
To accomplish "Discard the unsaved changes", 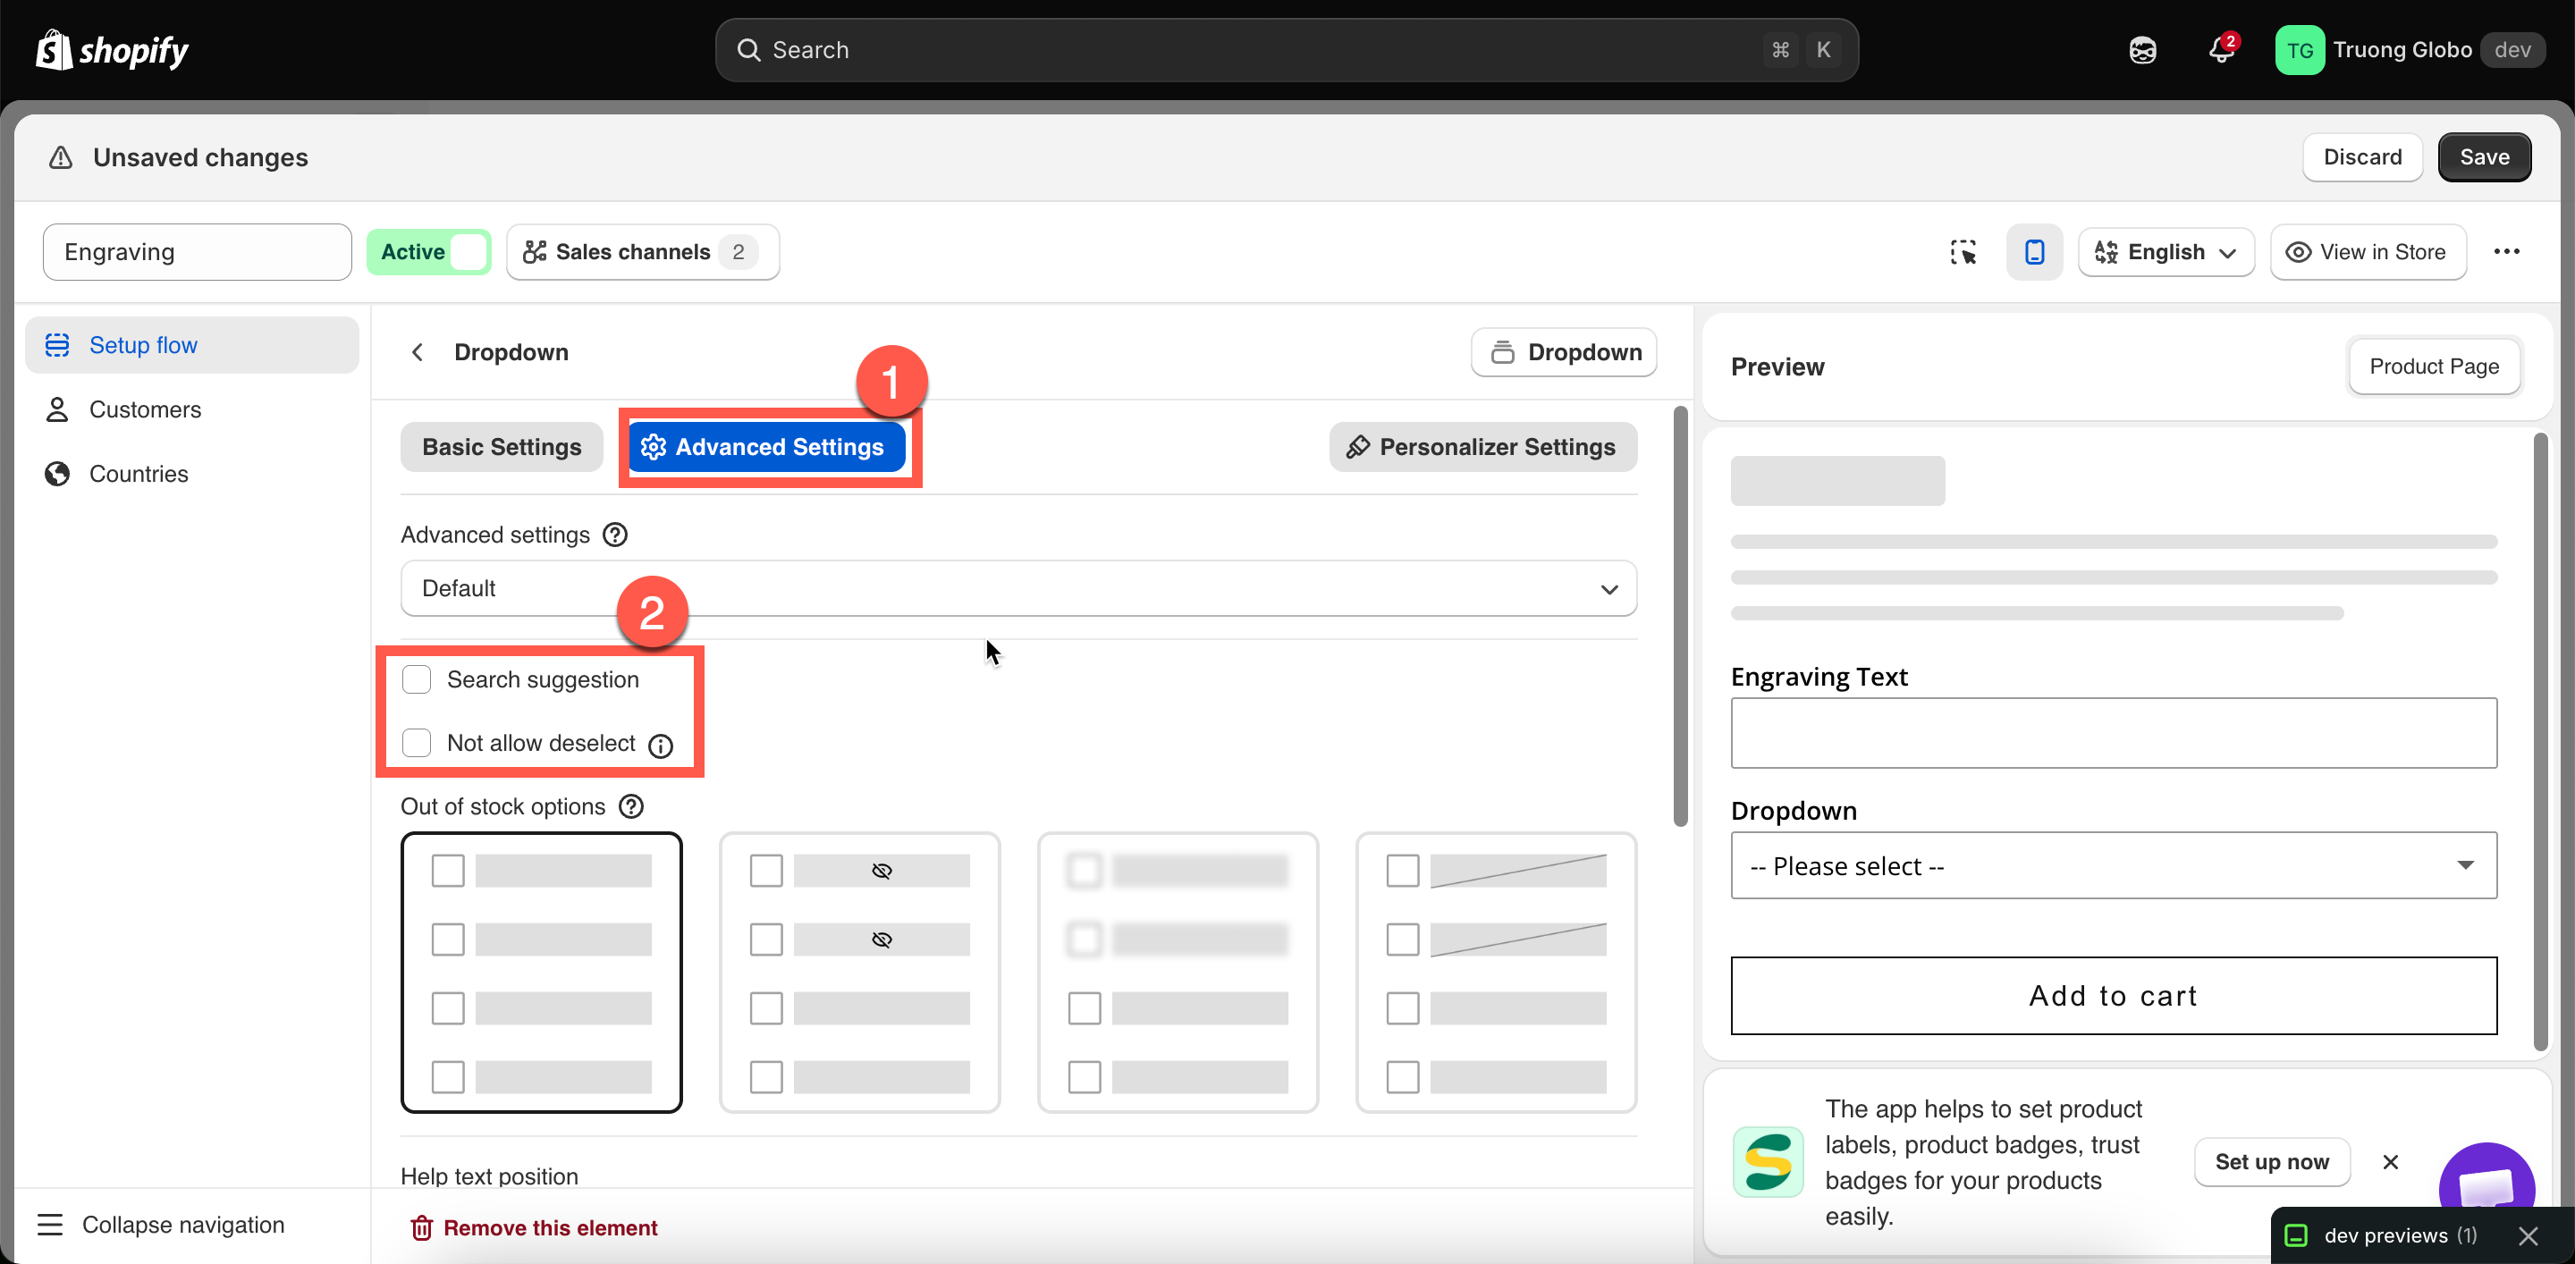I will coord(2362,156).
